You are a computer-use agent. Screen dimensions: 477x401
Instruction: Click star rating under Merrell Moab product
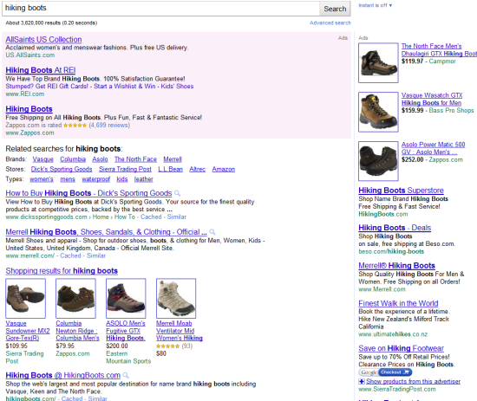point(167,346)
